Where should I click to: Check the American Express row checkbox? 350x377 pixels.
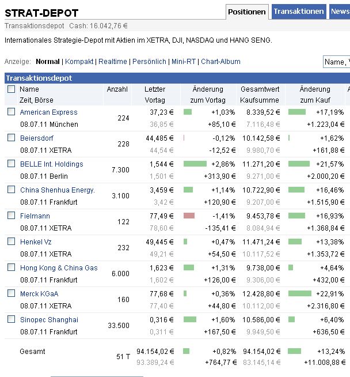coord(11,112)
